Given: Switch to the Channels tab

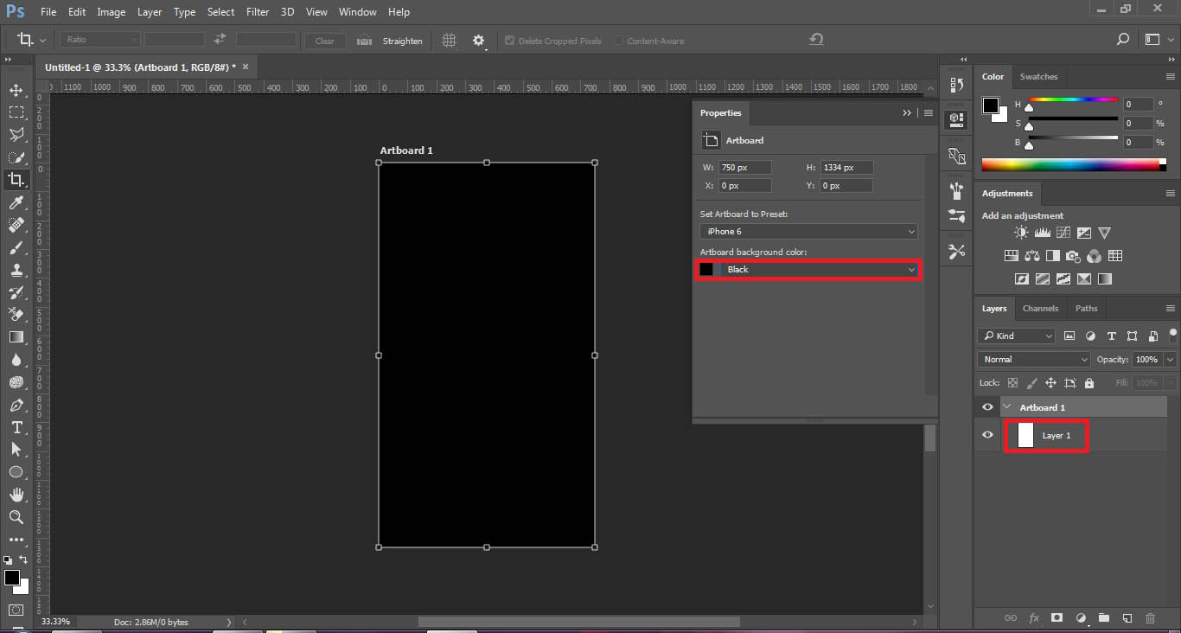Looking at the screenshot, I should pos(1040,308).
